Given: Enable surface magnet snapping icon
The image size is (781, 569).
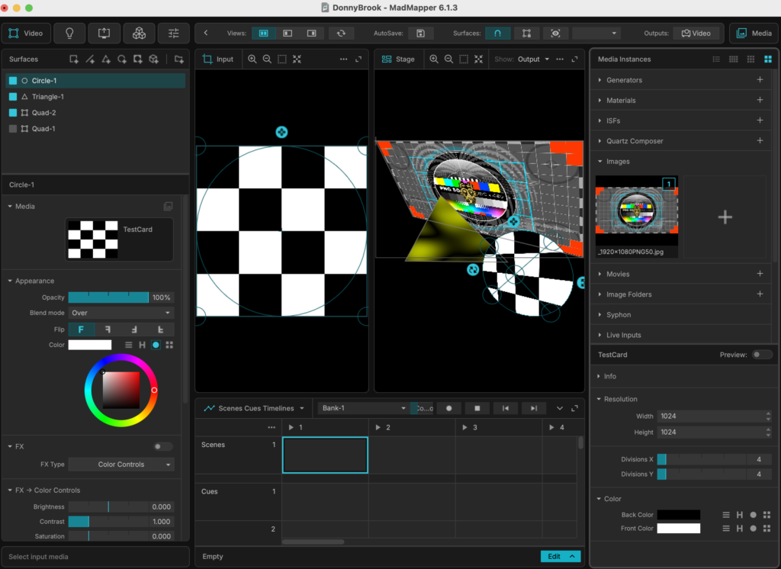Looking at the screenshot, I should (x=497, y=34).
